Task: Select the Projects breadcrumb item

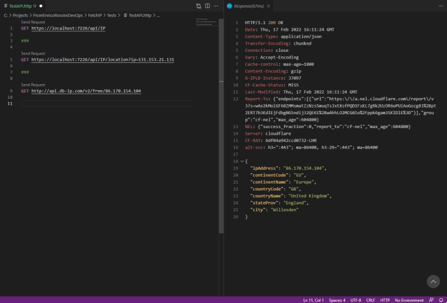Action: (x=20, y=16)
